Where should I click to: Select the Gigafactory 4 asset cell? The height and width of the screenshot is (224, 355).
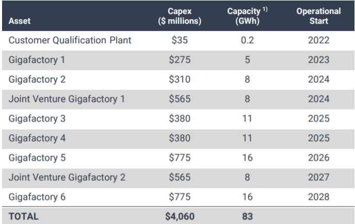tap(37, 138)
